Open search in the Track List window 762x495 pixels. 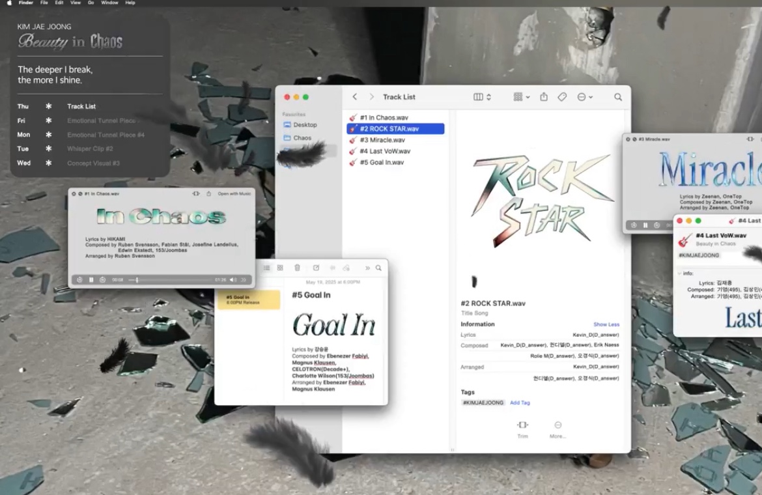tap(617, 97)
